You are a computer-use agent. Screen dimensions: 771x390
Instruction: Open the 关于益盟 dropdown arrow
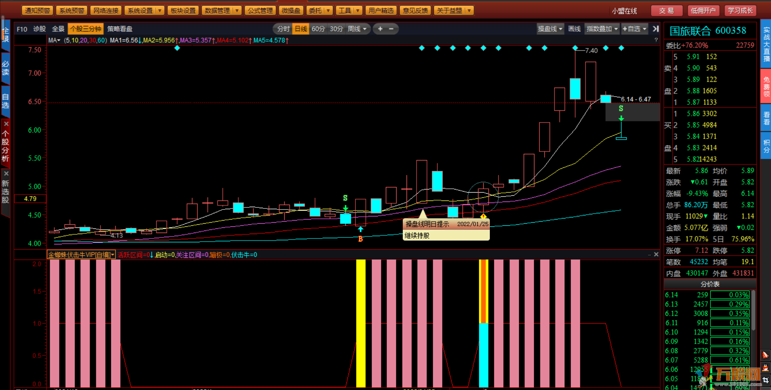(x=469, y=11)
